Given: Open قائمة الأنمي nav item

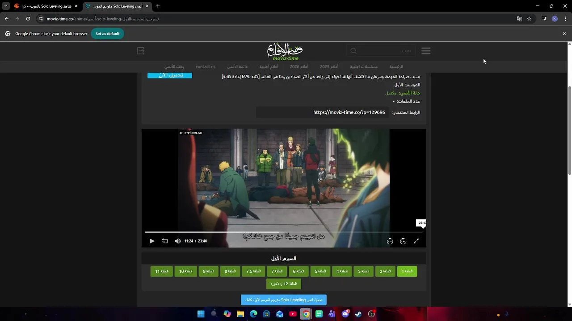Looking at the screenshot, I should [237, 67].
